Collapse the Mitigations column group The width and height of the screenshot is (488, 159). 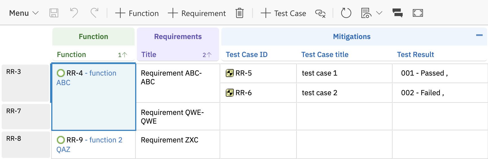(479, 35)
